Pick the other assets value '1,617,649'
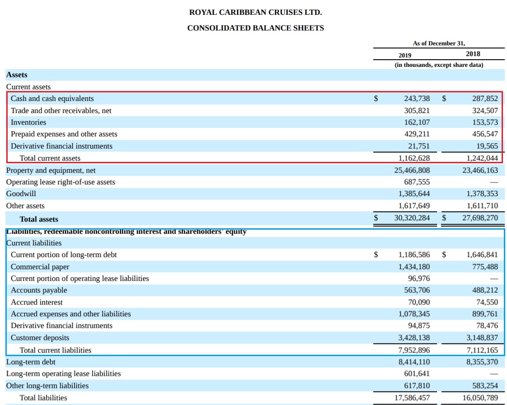The image size is (507, 405). click(414, 206)
